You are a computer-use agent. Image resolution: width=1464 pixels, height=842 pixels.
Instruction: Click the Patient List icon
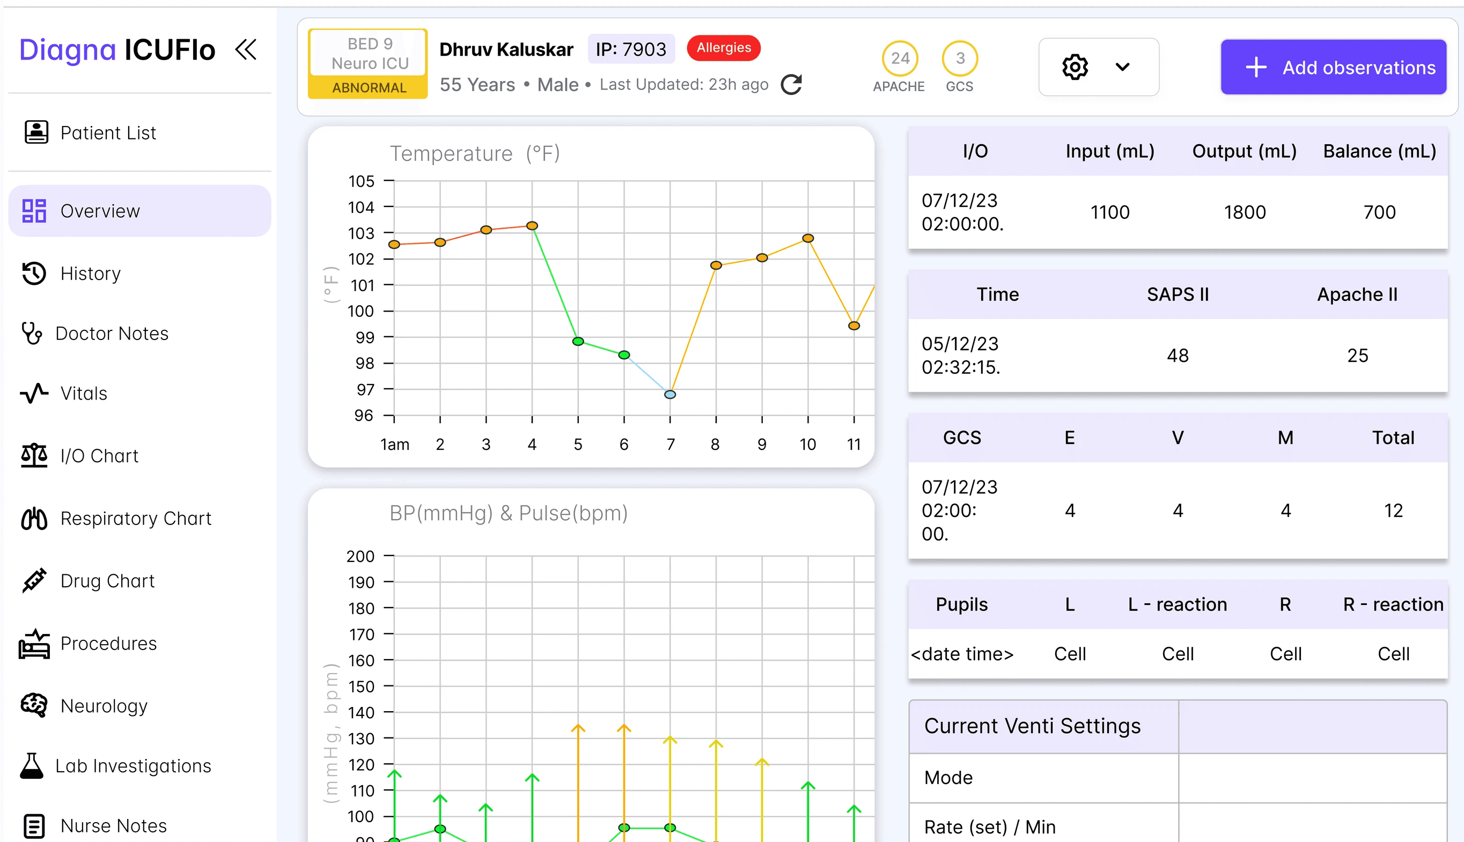[36, 132]
